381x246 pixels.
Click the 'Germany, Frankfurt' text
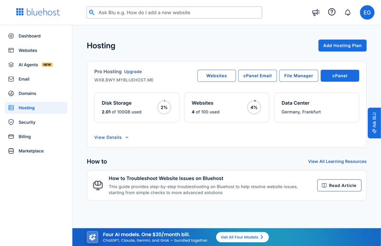tap(301, 112)
